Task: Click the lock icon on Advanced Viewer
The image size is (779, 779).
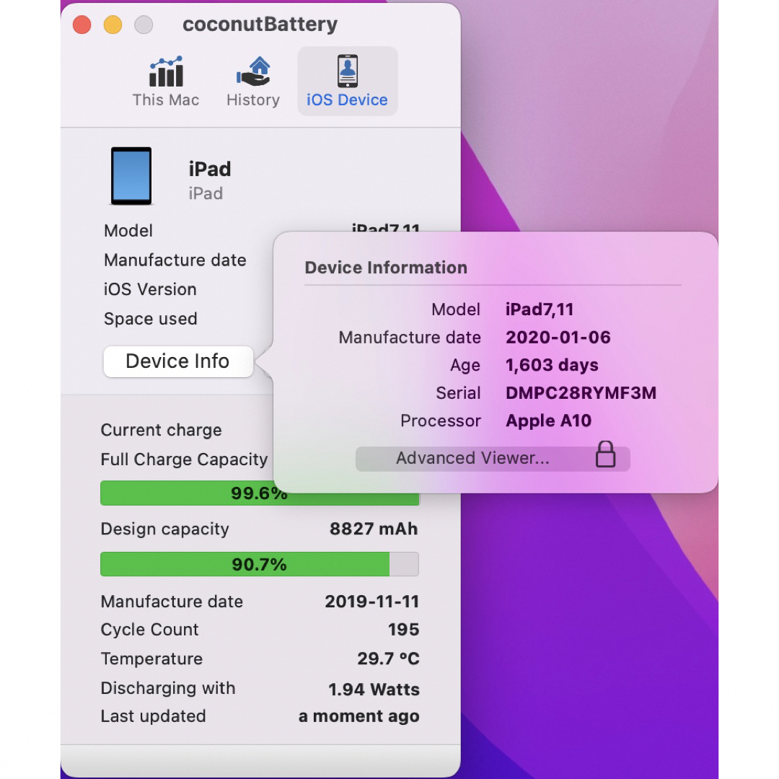Action: click(x=605, y=454)
